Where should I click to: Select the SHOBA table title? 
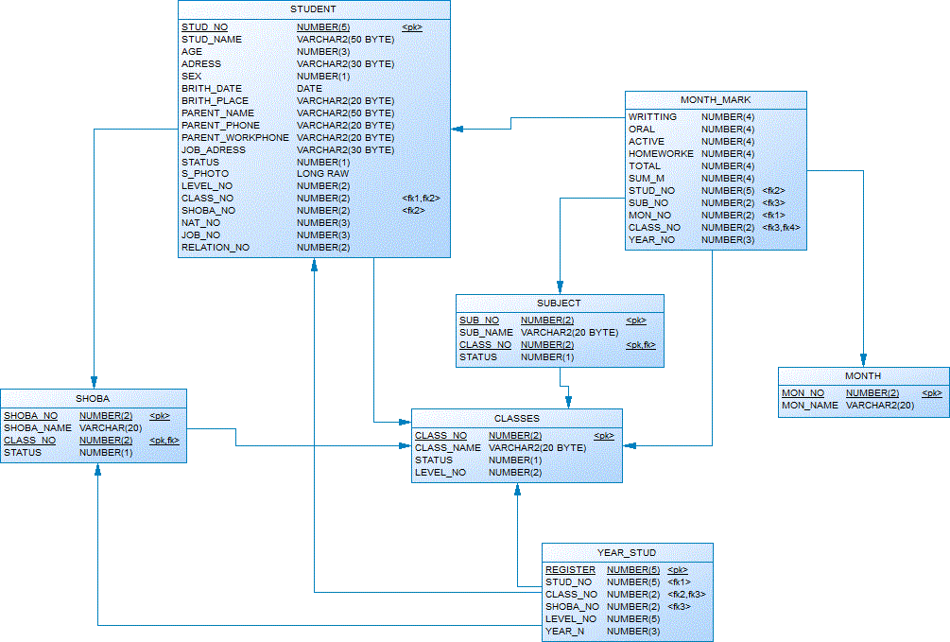[93, 398]
